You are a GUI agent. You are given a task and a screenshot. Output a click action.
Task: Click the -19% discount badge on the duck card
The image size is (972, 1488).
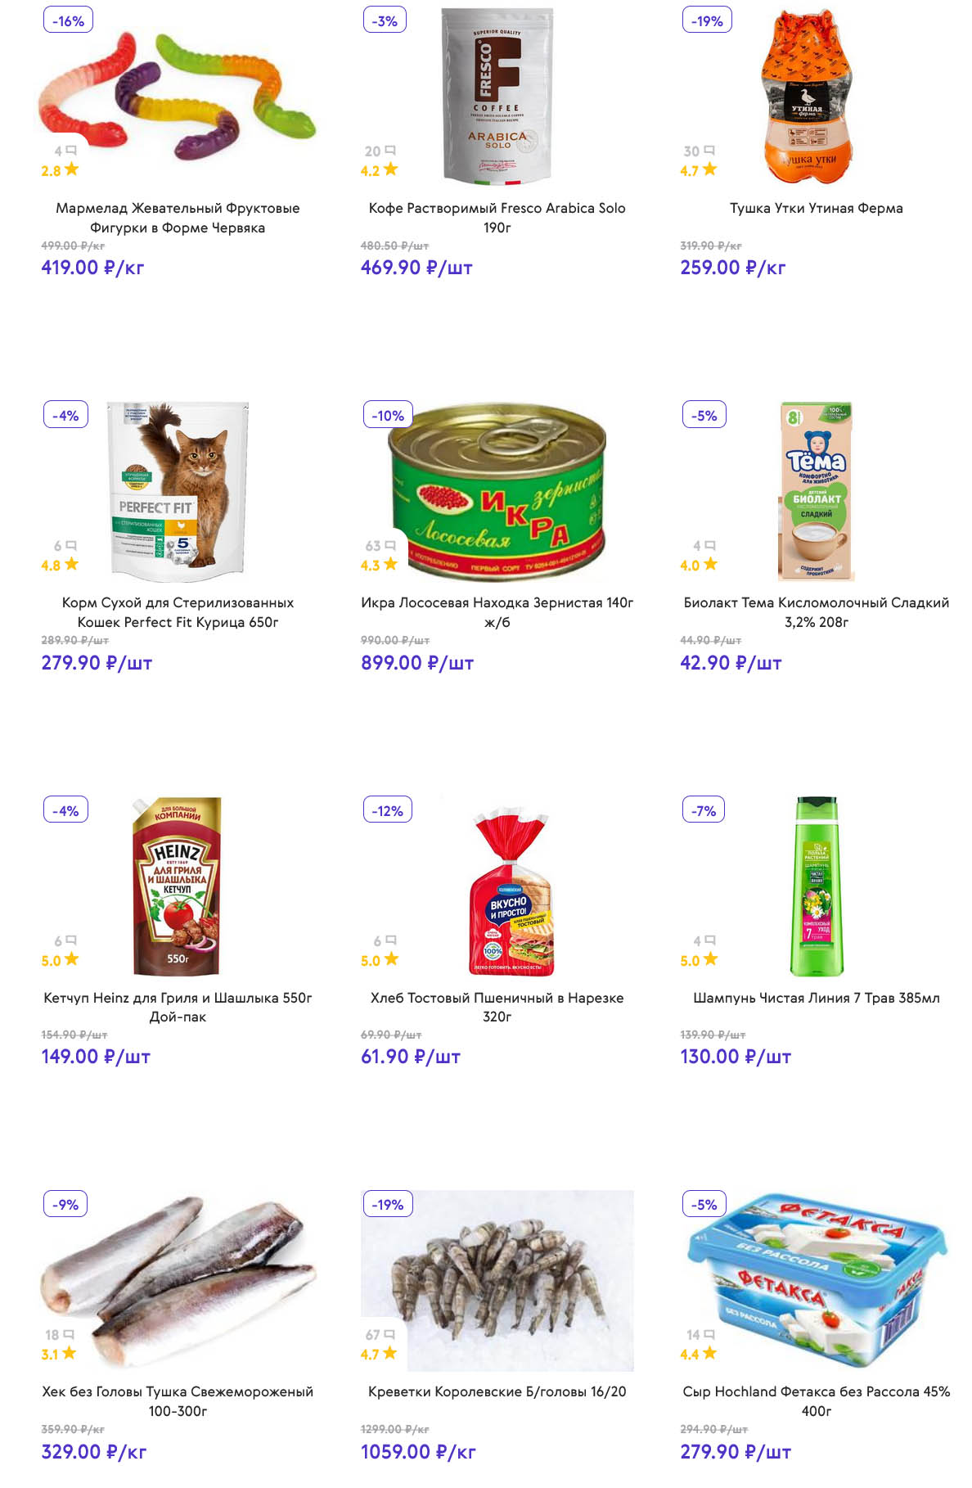pyautogui.click(x=707, y=20)
